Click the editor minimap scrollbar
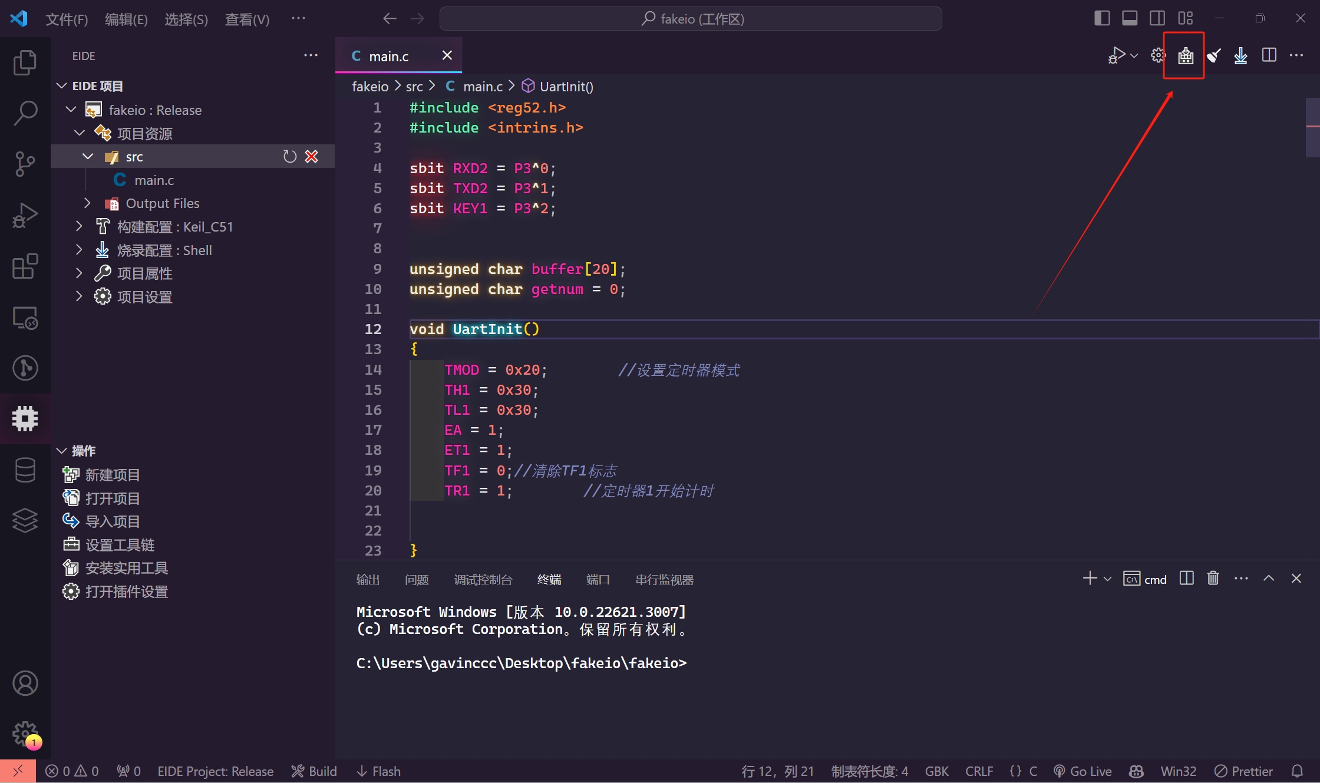The height and width of the screenshot is (783, 1320). 1312,127
